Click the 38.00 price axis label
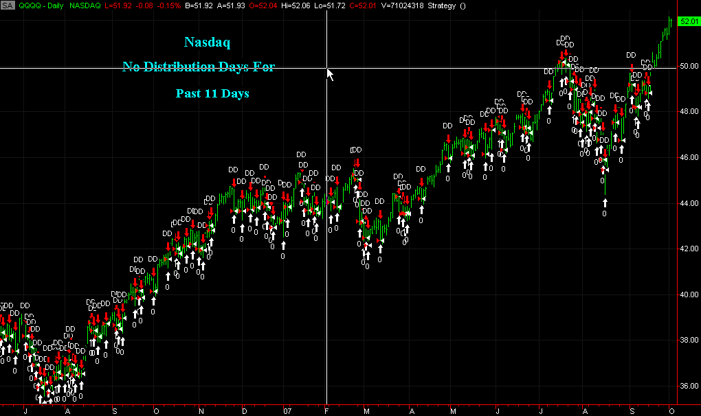This screenshot has width=701, height=416. 689,340
